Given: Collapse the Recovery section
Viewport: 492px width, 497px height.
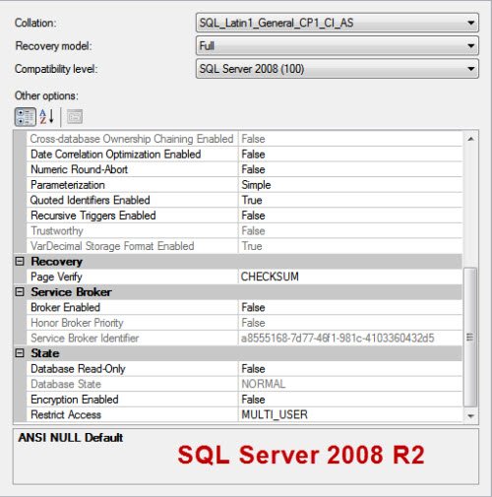Looking at the screenshot, I should pyautogui.click(x=20, y=261).
